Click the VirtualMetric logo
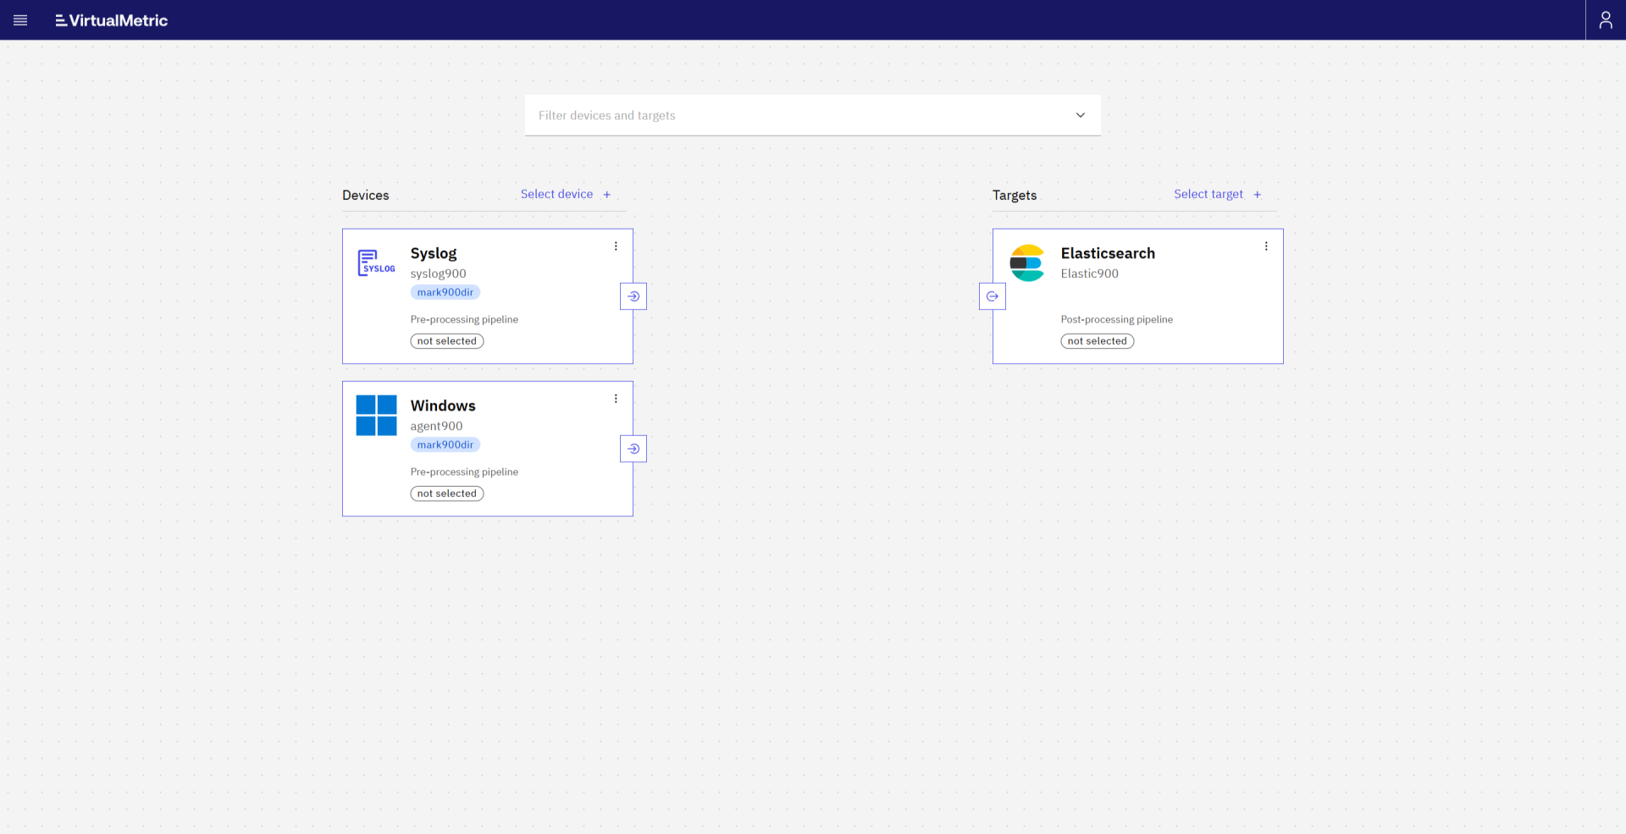 [111, 19]
